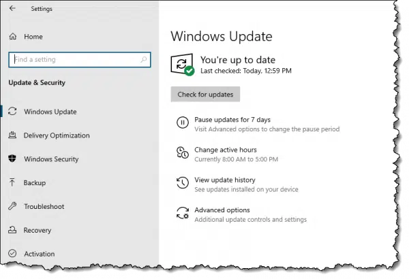The height and width of the screenshot is (279, 409).
Task: Open Troubleshoot settings page
Action: 44,207
